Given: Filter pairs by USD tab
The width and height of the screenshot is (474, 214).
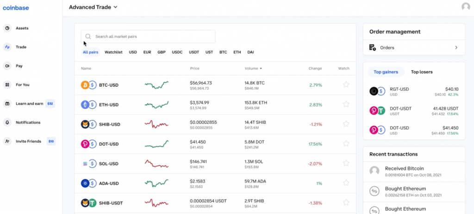Looking at the screenshot, I should (133, 52).
